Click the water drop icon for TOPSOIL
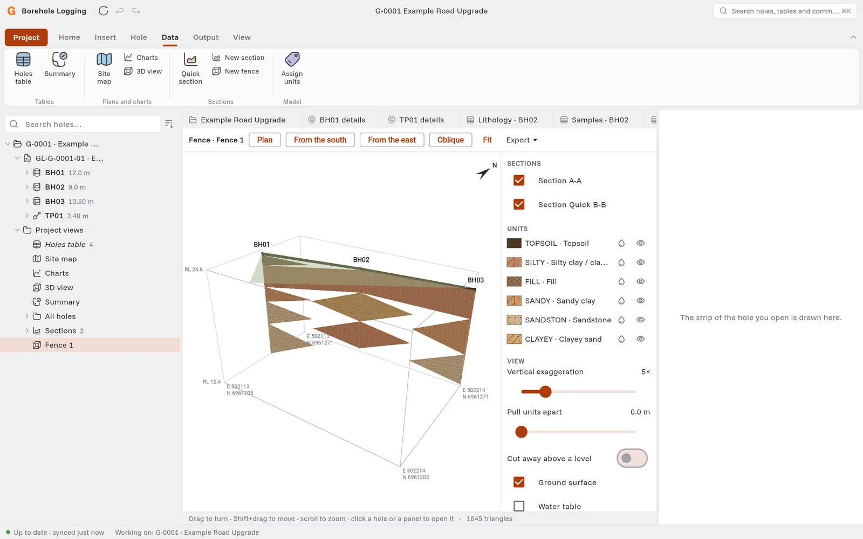 click(621, 243)
